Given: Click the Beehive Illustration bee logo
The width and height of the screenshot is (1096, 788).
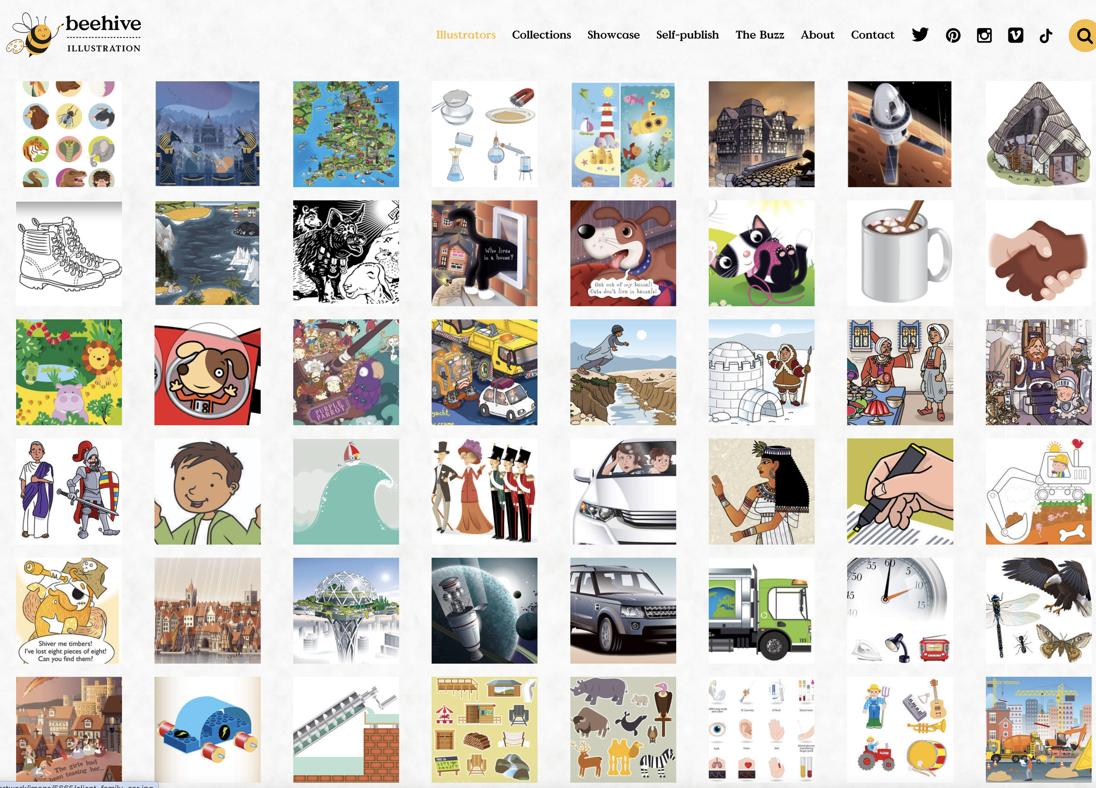Looking at the screenshot, I should (x=74, y=34).
